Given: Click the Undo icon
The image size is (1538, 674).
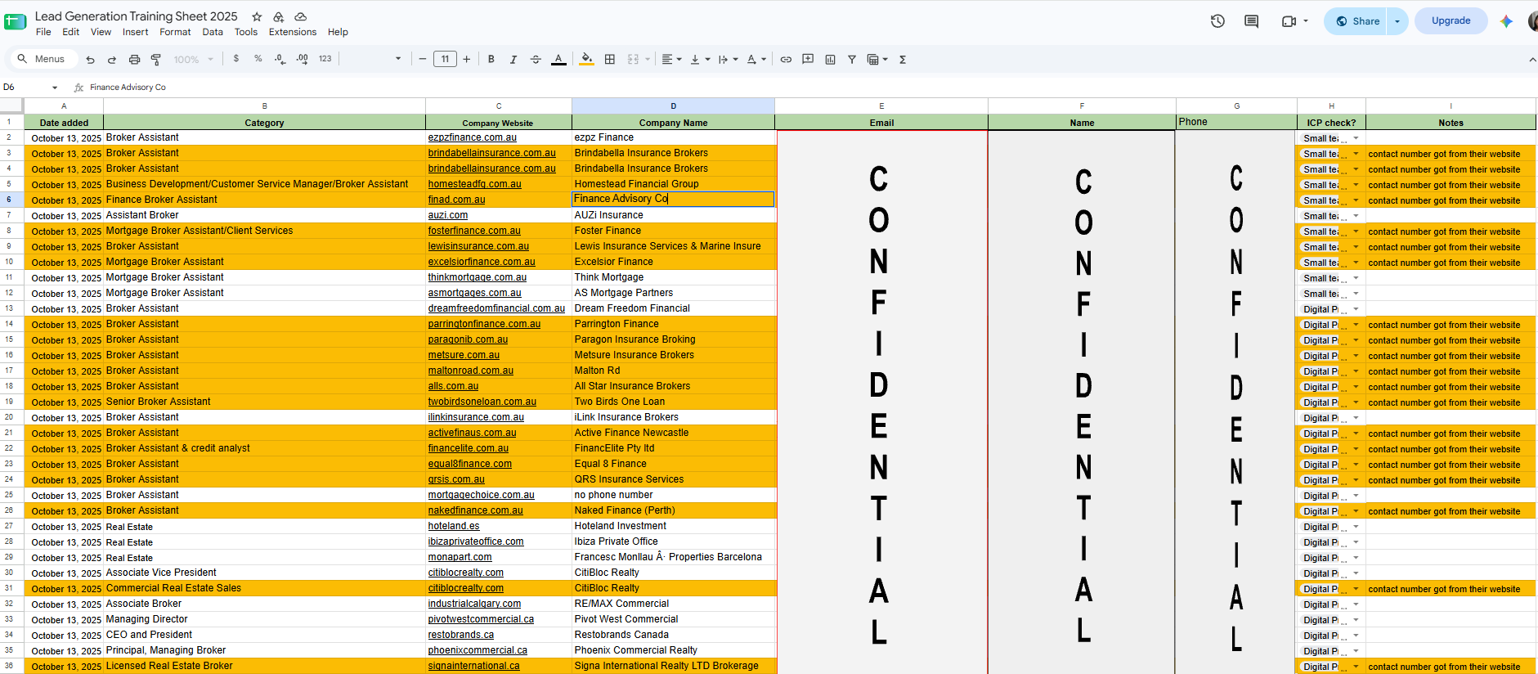Looking at the screenshot, I should [x=90, y=59].
